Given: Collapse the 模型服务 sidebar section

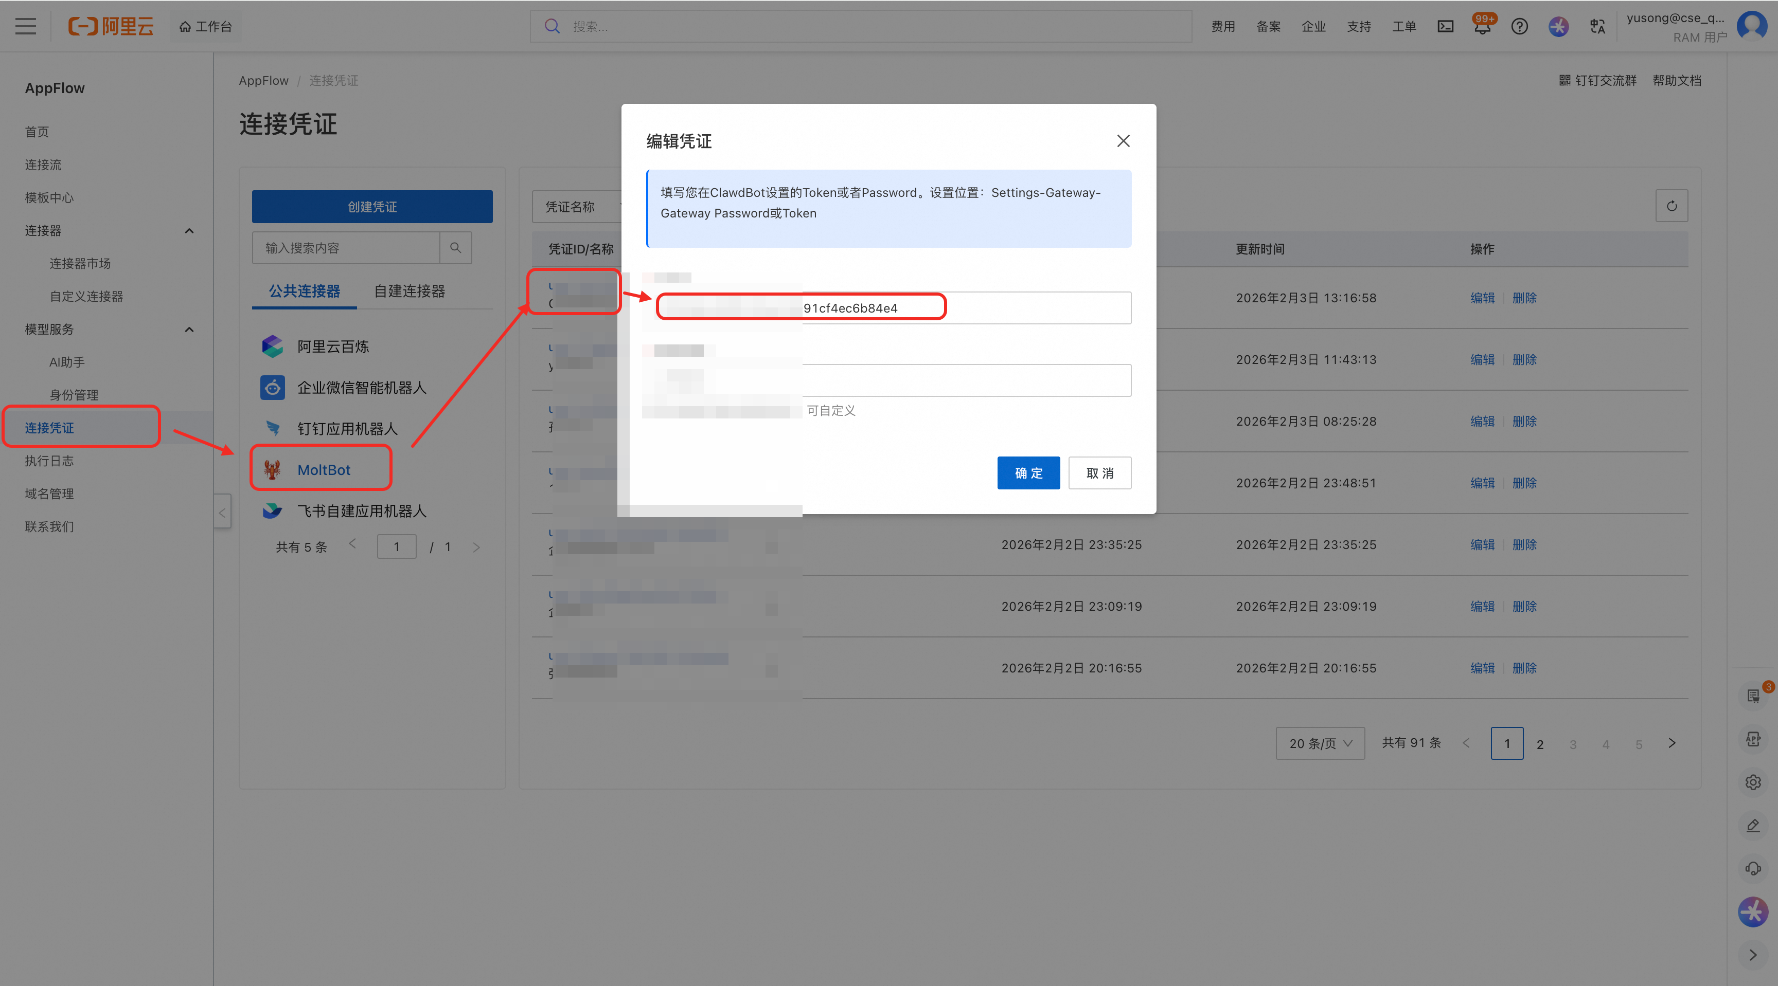Looking at the screenshot, I should 189,329.
